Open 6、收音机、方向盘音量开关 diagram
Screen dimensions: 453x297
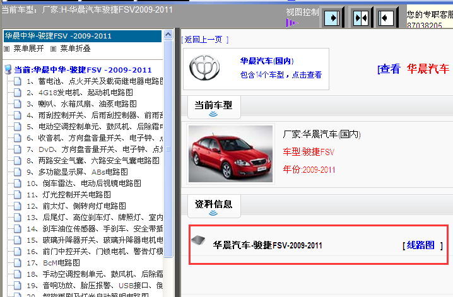[95, 137]
